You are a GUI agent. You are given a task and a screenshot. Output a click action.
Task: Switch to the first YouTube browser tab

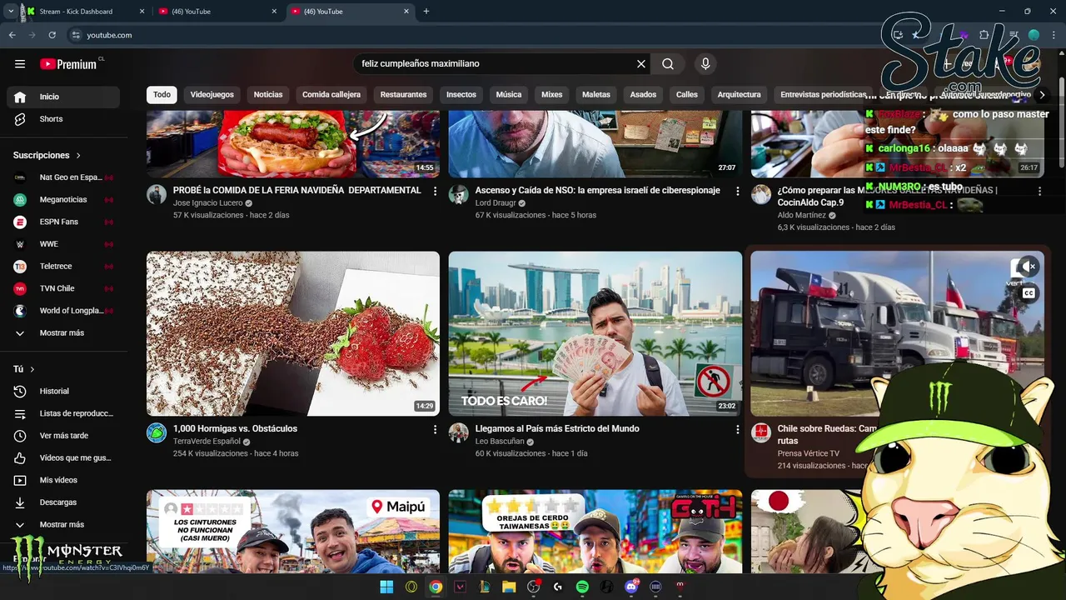pos(217,12)
